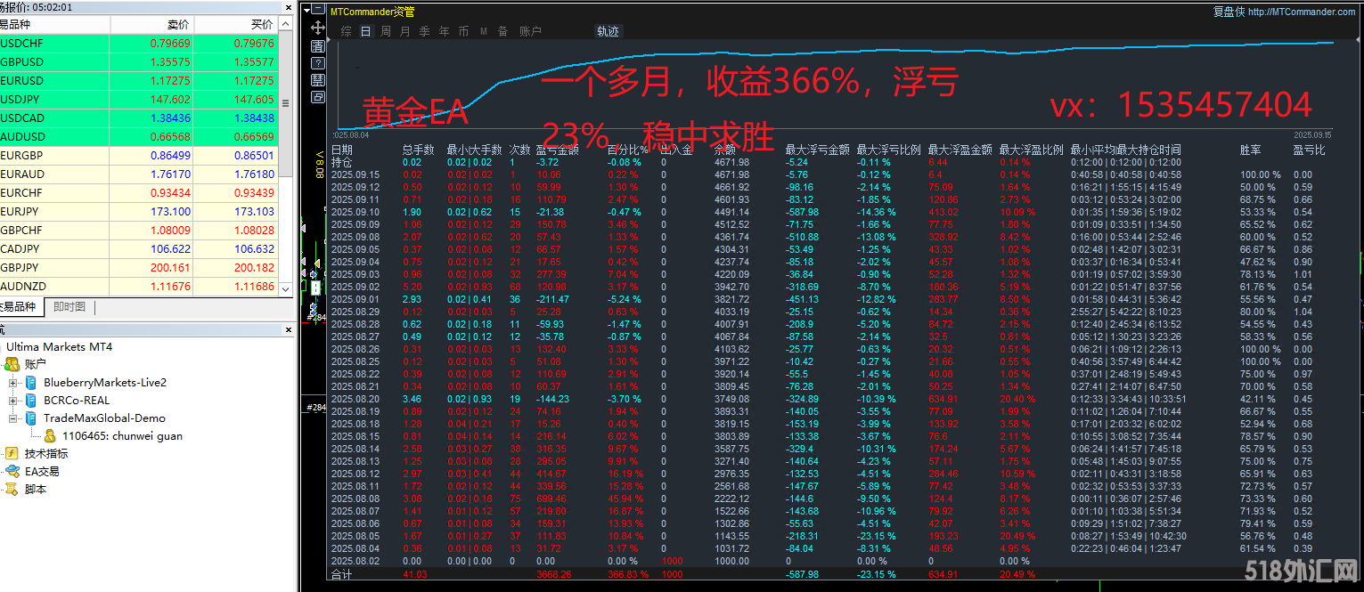
Task: Click the 清 (clear) icon on vertical sidebar
Action: [318, 45]
